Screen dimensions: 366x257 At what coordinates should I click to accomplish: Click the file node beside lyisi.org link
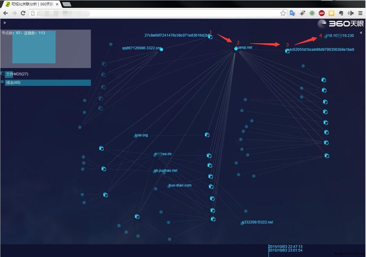coord(207,135)
